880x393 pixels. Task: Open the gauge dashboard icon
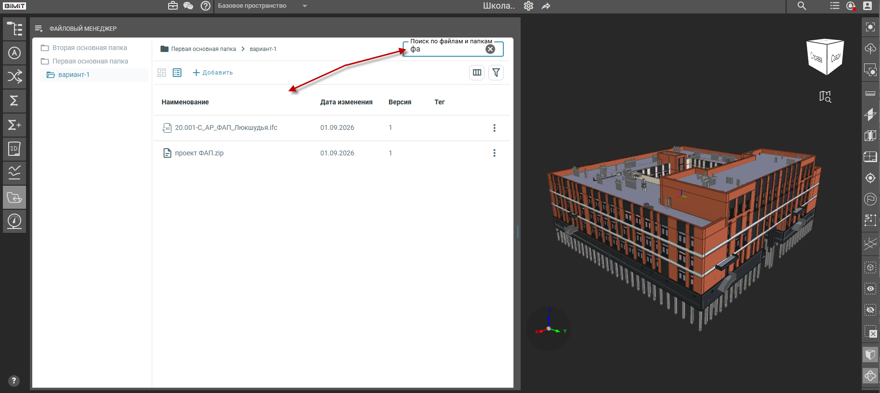(14, 221)
